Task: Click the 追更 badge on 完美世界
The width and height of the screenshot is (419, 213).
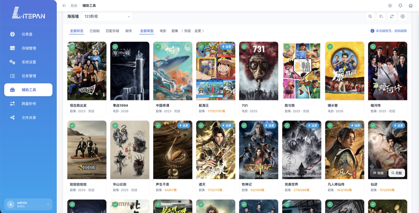Action: tap(313, 126)
